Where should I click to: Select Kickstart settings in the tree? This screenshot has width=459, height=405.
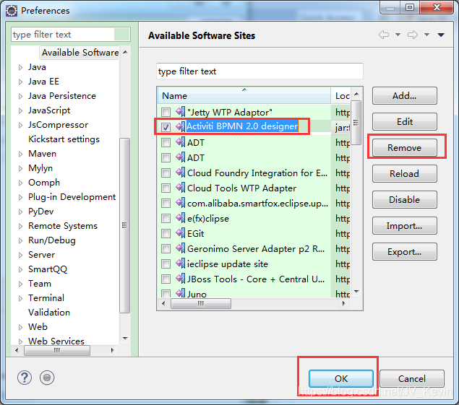tap(64, 139)
